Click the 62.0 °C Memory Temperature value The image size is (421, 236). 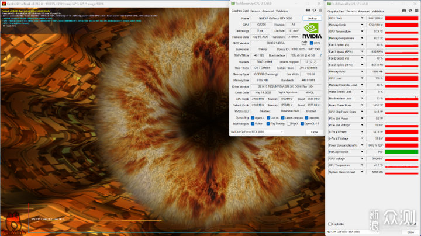375,38
